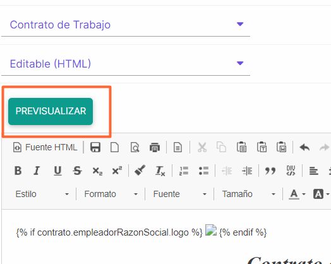Screen dimensions: 331x264
Task: Click the text "{% if contrato.empleadorRazonSocial.logo %}"
Action: pyautogui.click(x=109, y=232)
